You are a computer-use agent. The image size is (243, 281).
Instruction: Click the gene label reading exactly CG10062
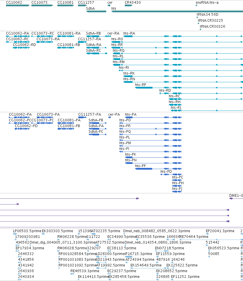(x=14, y=3)
